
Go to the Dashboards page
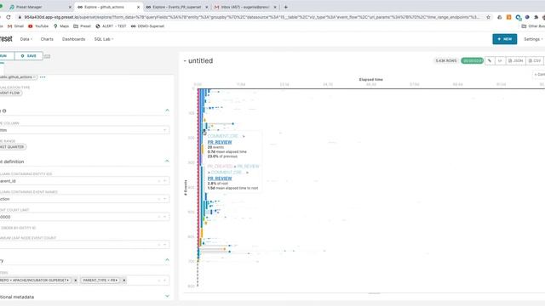[x=74, y=39]
